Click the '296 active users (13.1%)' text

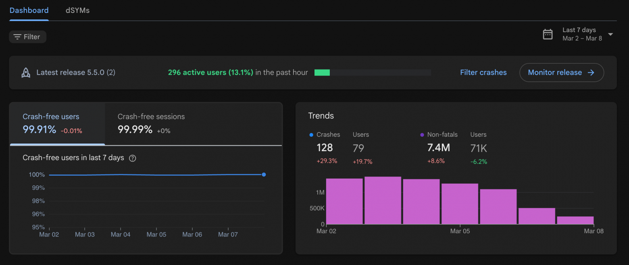point(210,72)
